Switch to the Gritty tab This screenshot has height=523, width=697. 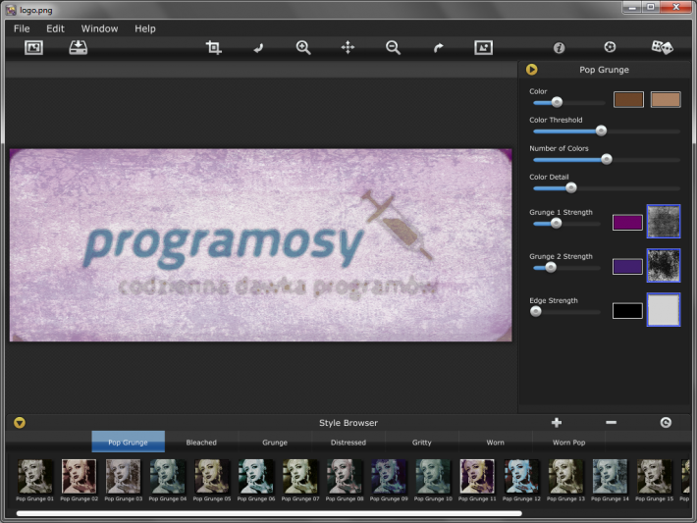tap(422, 443)
